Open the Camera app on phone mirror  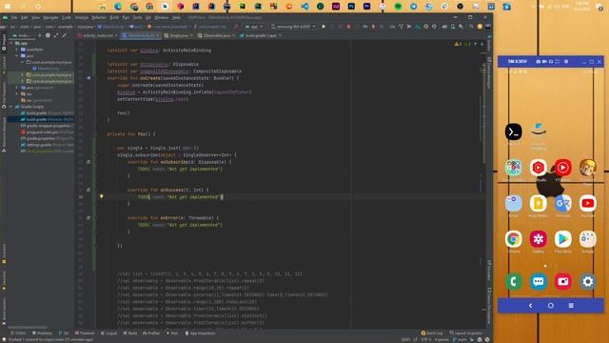tap(562, 282)
